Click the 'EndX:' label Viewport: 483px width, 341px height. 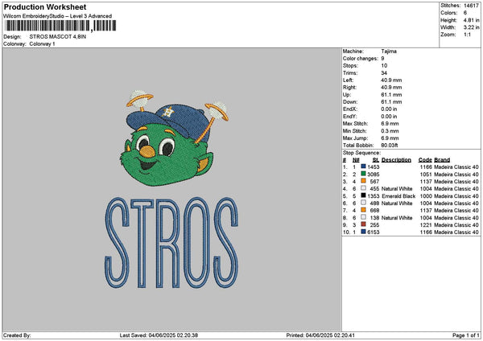(x=350, y=109)
